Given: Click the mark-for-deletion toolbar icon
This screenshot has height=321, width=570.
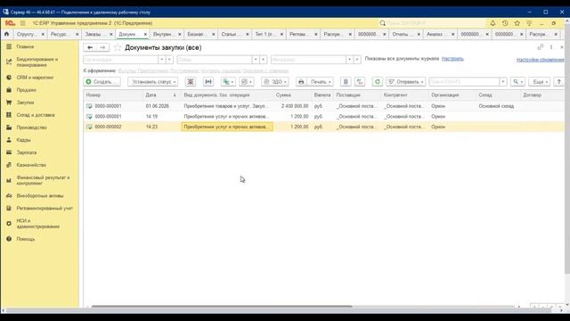Looking at the screenshot, I should (191, 82).
